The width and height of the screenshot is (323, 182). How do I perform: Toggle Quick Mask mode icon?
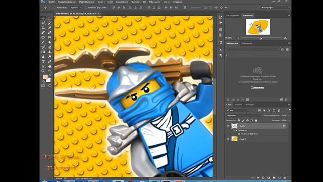pyautogui.click(x=43, y=86)
